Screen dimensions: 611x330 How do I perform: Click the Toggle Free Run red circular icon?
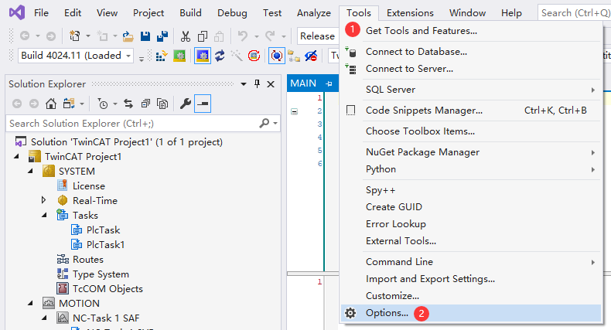point(254,56)
